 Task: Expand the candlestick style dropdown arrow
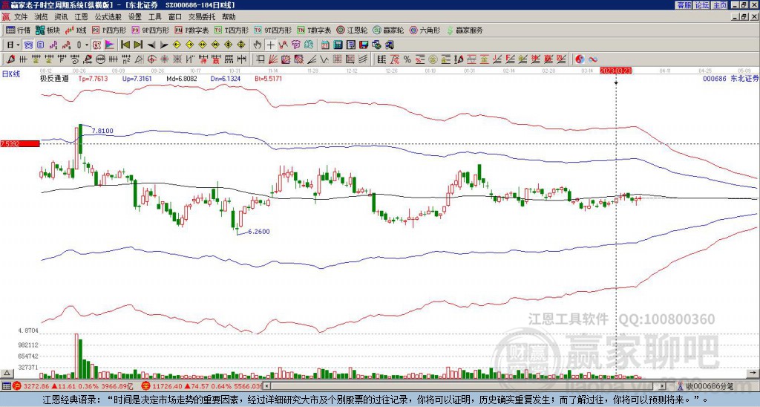tap(87, 45)
